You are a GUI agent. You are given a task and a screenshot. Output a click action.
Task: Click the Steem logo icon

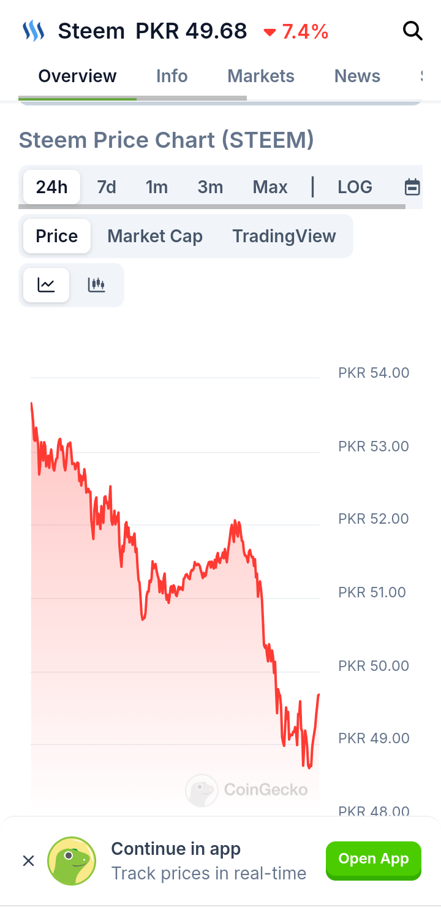point(34,31)
